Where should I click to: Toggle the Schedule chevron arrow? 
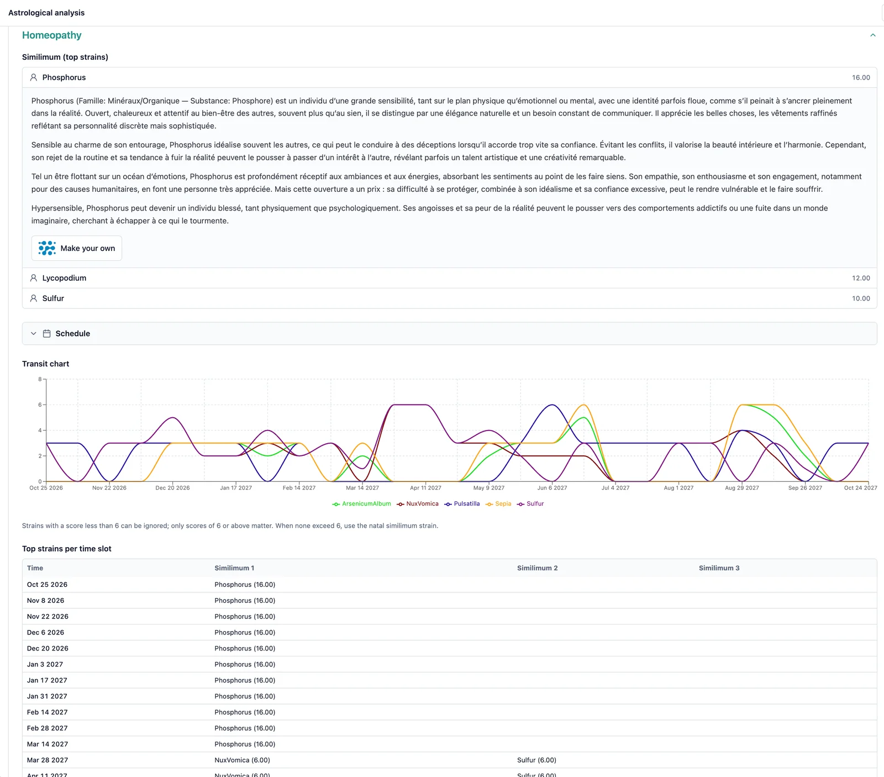pos(34,334)
